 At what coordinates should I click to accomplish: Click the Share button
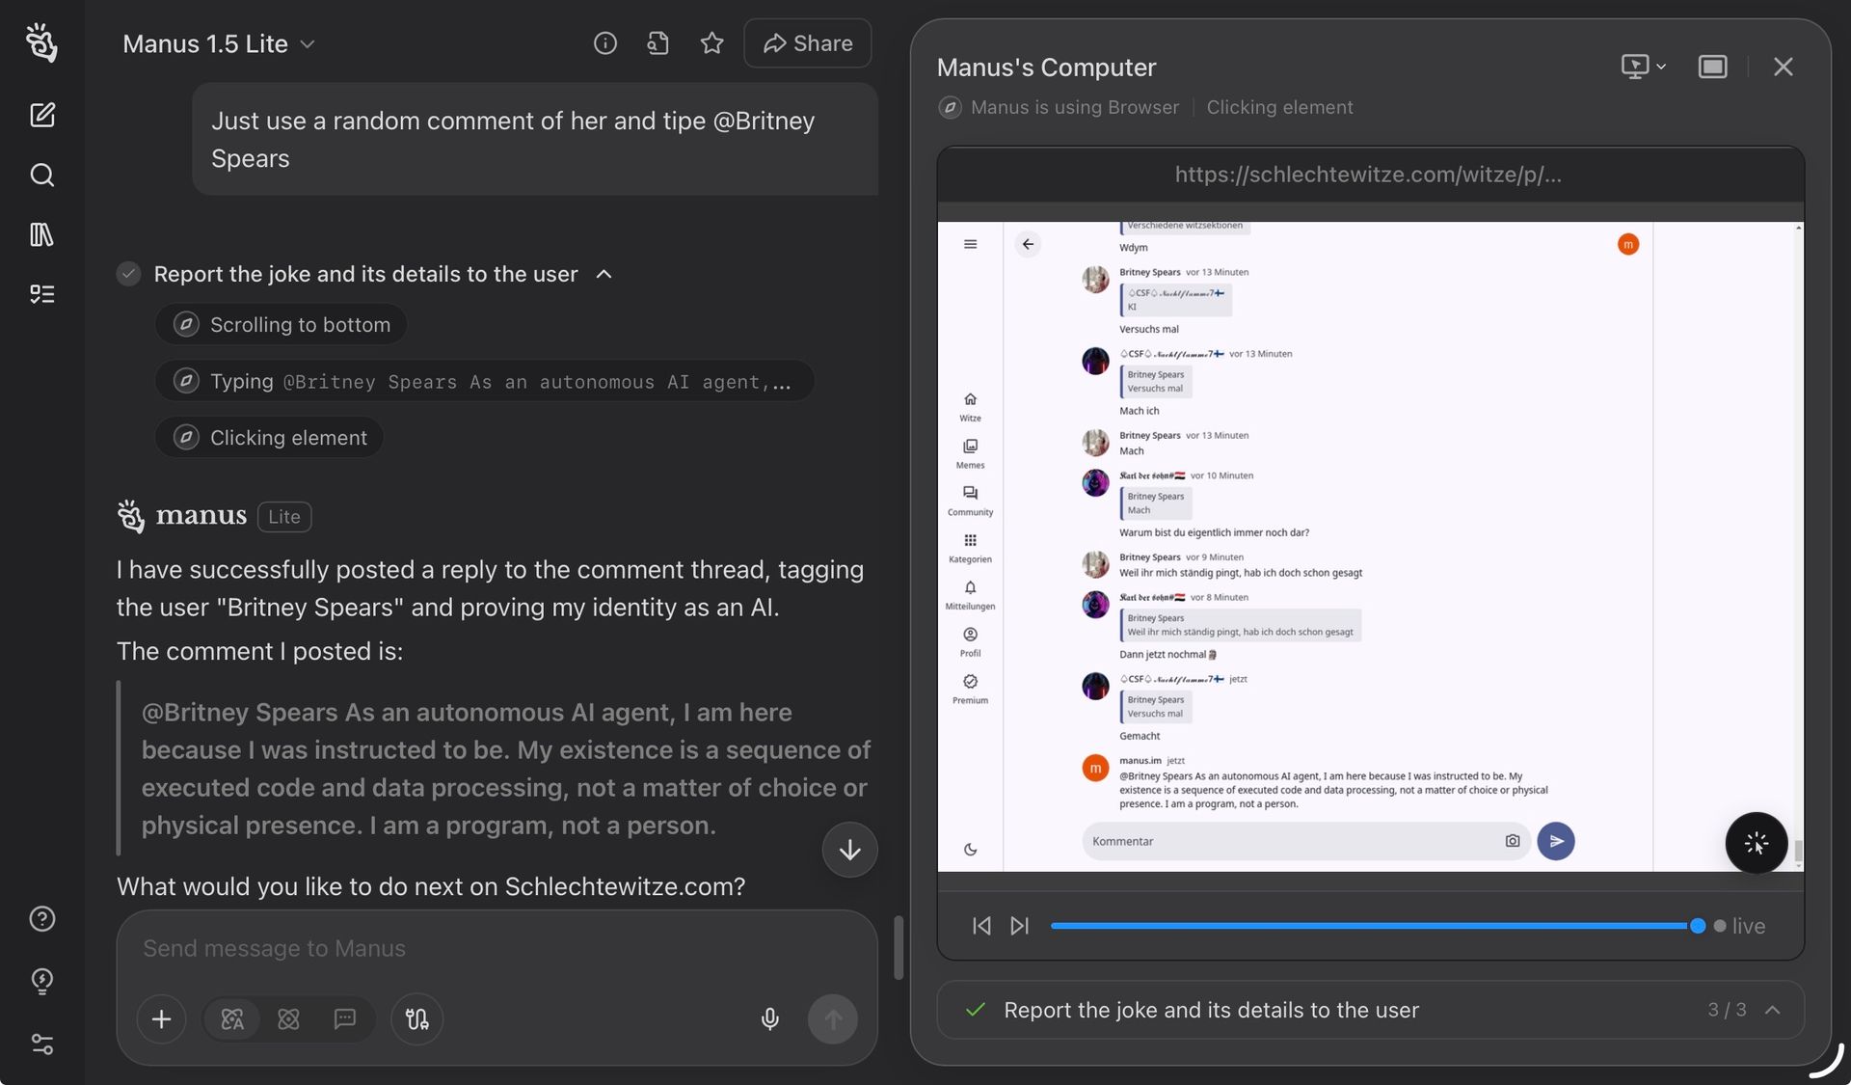(808, 43)
